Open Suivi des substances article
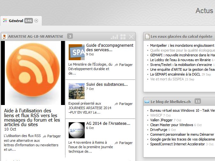 point(107,85)
